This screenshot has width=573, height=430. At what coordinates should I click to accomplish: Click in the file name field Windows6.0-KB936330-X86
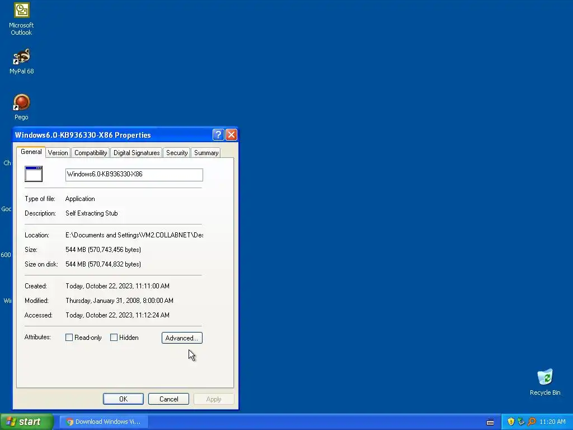[x=134, y=175]
